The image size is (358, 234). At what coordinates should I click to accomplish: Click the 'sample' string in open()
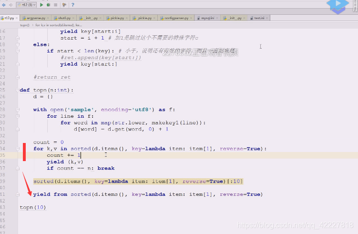[81, 110]
